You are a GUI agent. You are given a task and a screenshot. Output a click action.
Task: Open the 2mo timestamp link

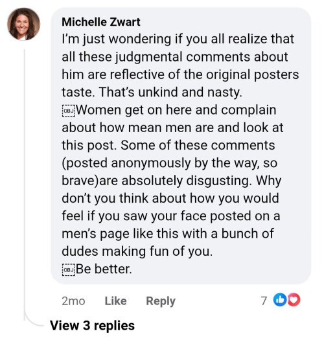(73, 301)
